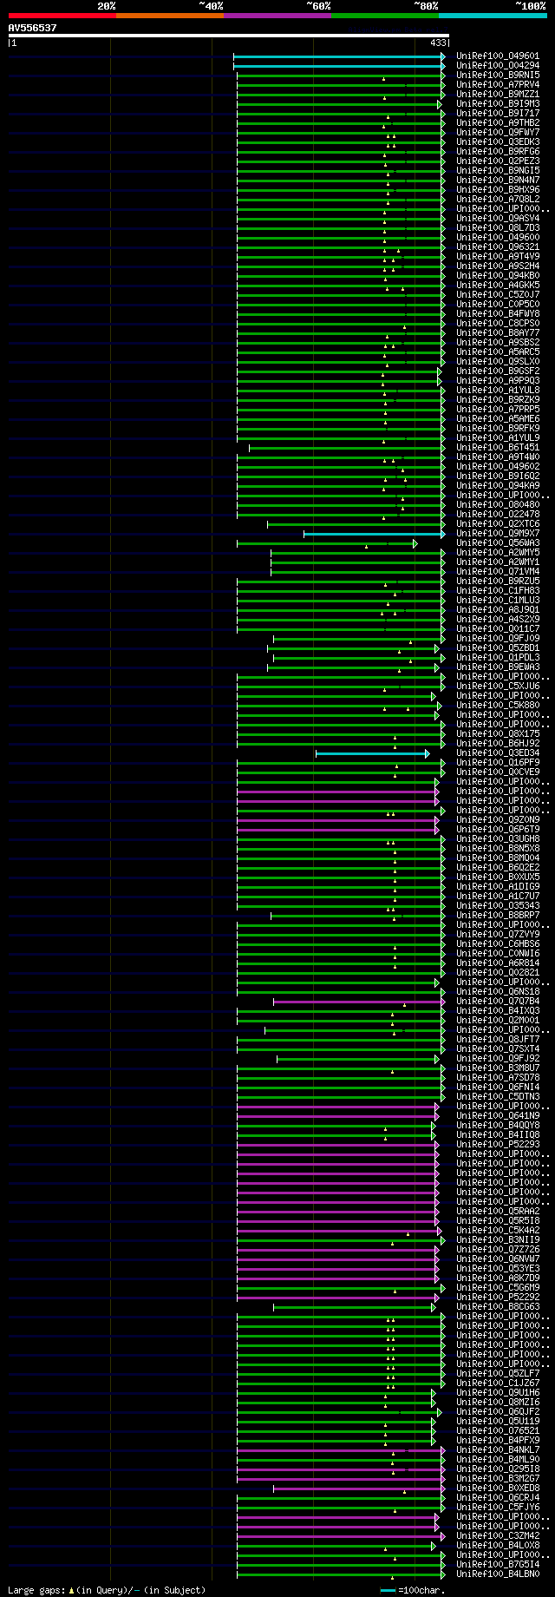Select the UniRef100_Q94KA9 label

tap(498, 486)
